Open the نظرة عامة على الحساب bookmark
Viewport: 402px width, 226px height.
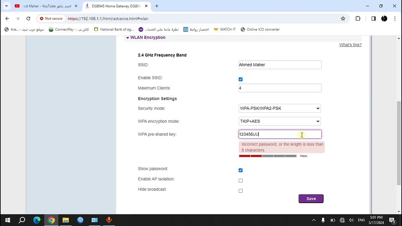click(x=158, y=30)
